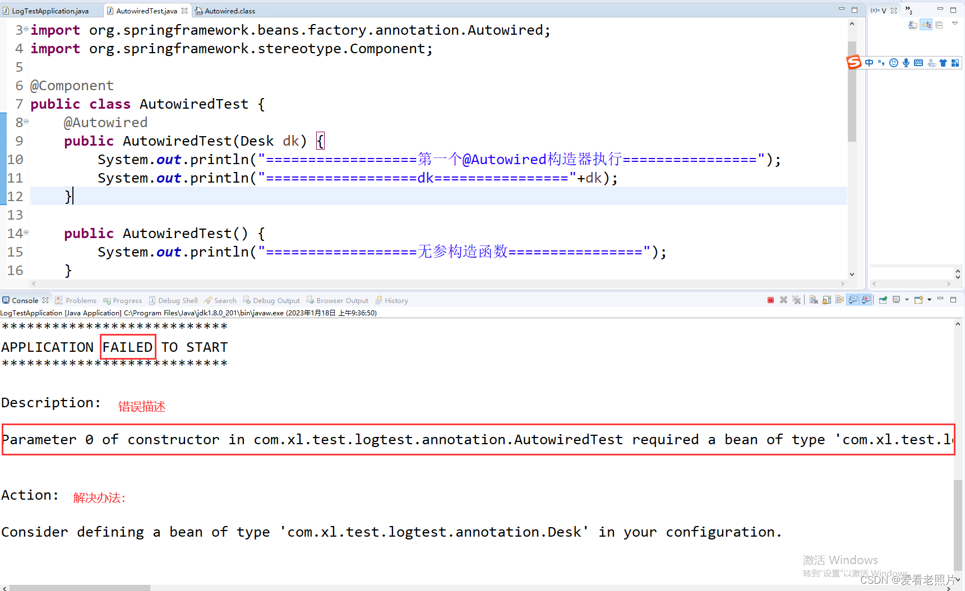This screenshot has height=591, width=965.
Task: Open the Debug Output tab
Action: pos(271,301)
